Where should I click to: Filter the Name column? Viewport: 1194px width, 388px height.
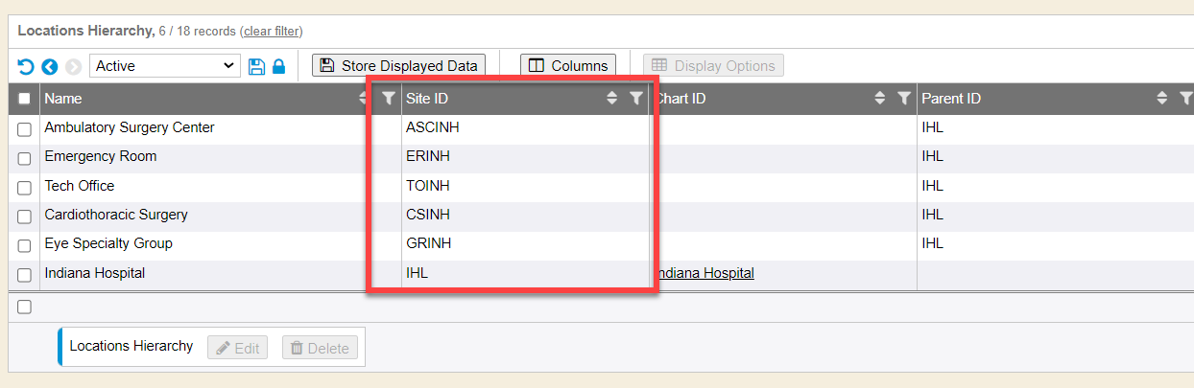coord(388,98)
